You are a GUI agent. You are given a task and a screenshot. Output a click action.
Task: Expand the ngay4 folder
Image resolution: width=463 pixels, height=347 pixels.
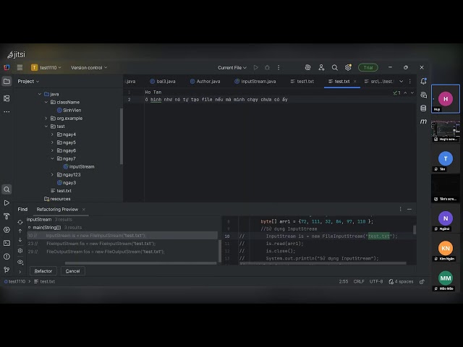pyautogui.click(x=52, y=134)
